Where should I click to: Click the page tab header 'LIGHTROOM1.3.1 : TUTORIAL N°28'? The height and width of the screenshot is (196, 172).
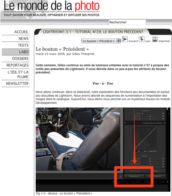[x=93, y=32]
